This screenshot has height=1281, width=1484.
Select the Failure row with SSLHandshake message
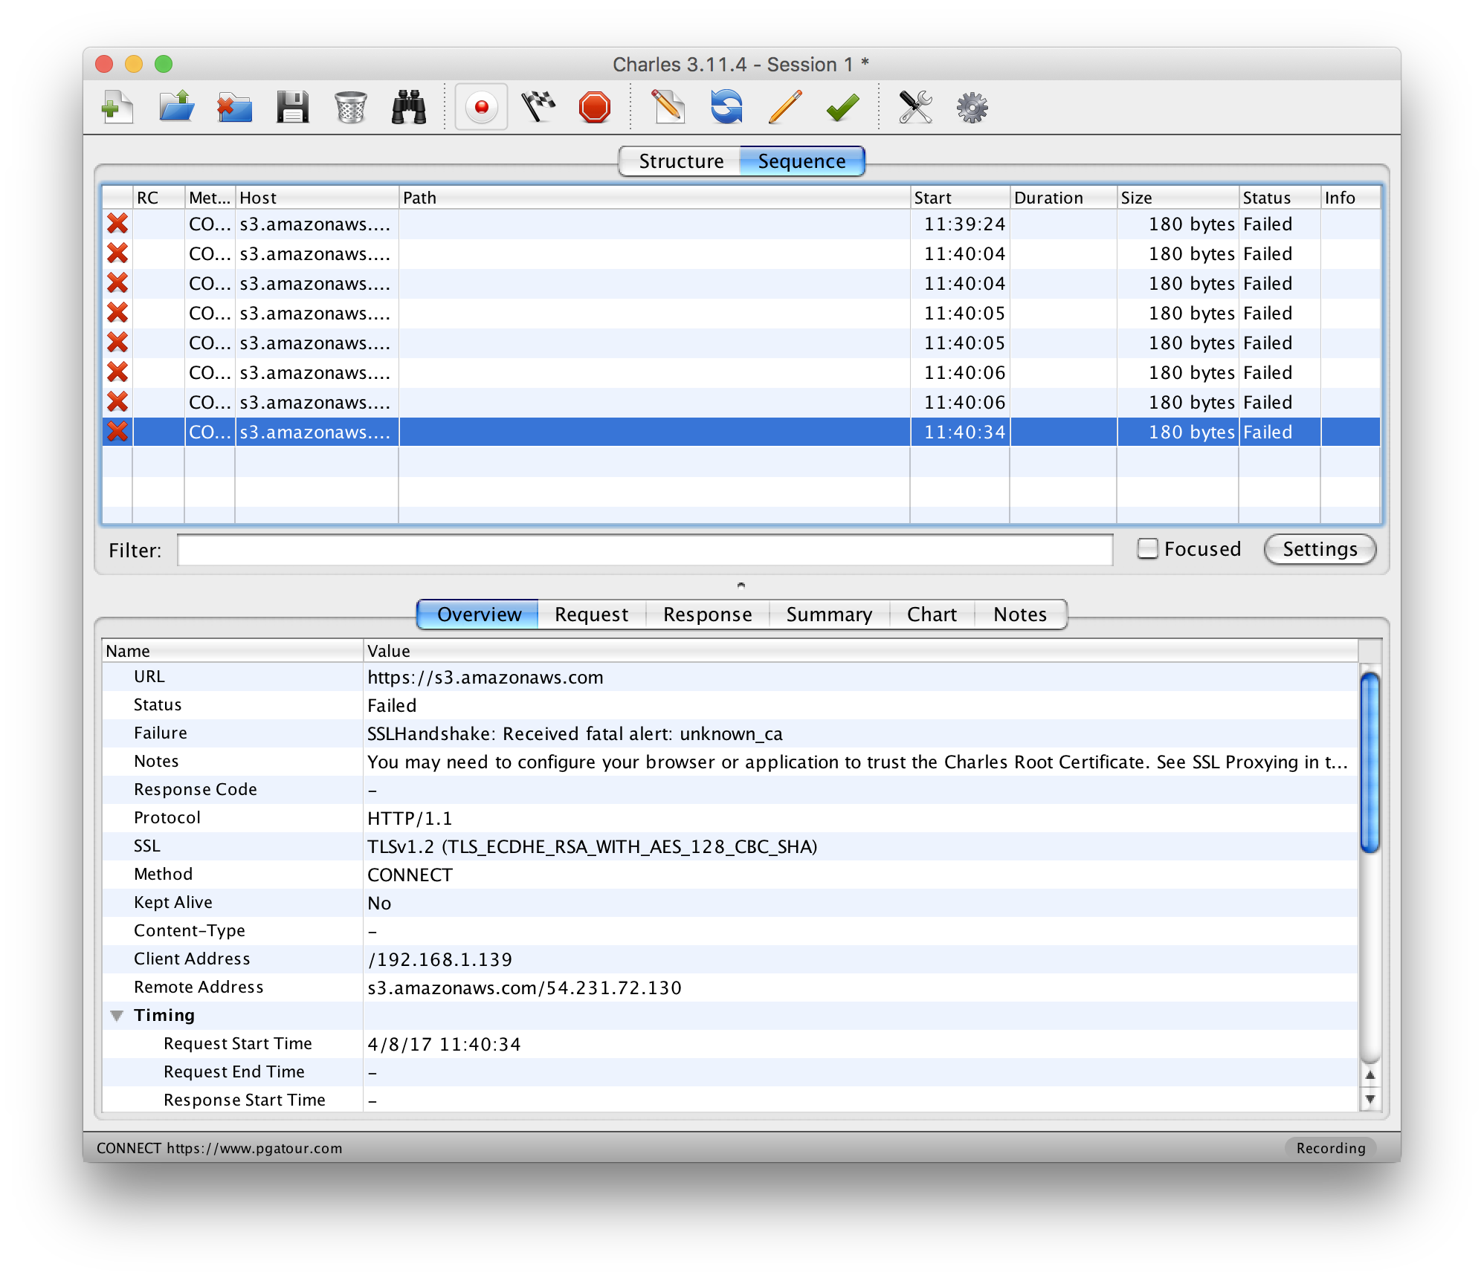[730, 733]
